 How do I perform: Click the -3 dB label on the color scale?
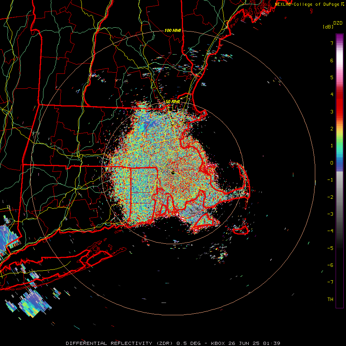330,214
